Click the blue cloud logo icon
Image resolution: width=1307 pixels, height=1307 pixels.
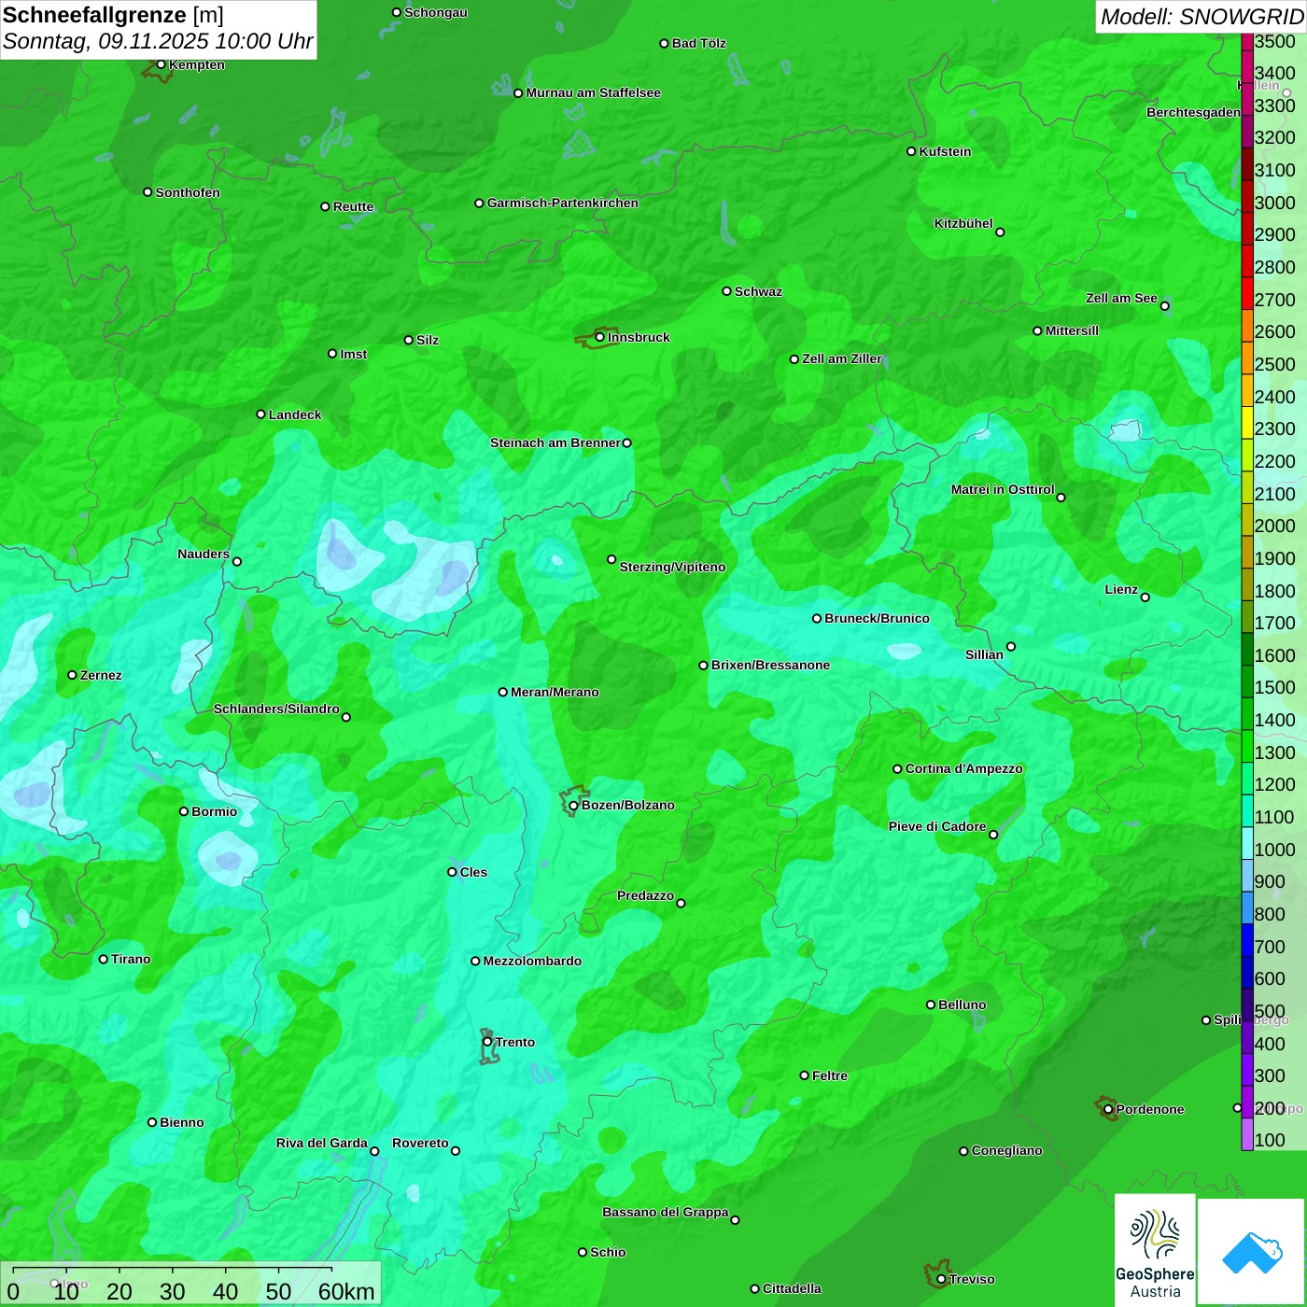tap(1252, 1252)
